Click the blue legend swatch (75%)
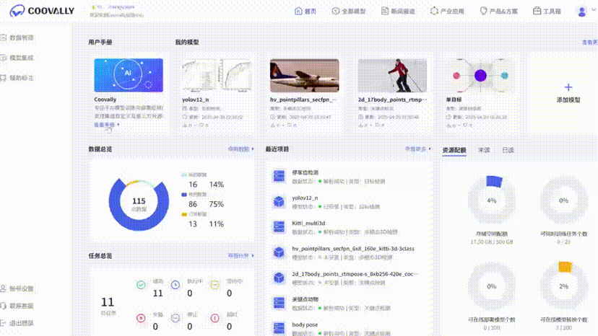Viewport: 598px width, 336px height. click(x=184, y=195)
